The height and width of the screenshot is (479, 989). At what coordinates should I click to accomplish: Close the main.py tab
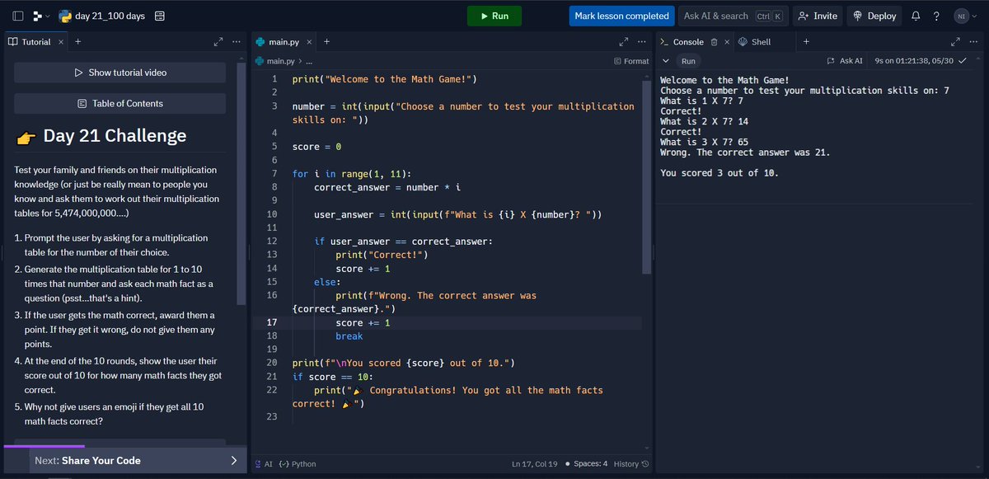pos(309,42)
